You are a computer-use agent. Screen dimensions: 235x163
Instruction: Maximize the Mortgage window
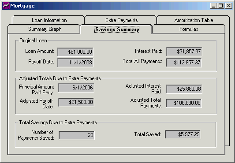[220, 6]
